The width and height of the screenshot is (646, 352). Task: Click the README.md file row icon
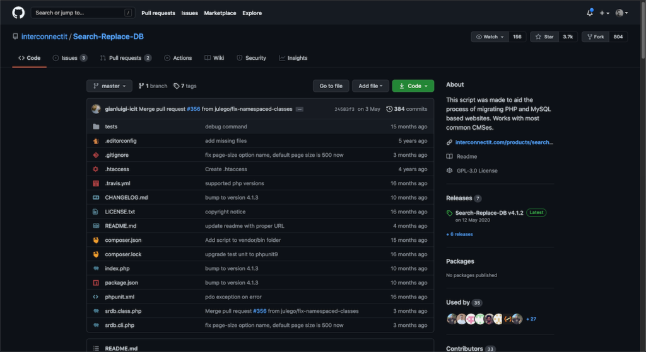coord(96,226)
